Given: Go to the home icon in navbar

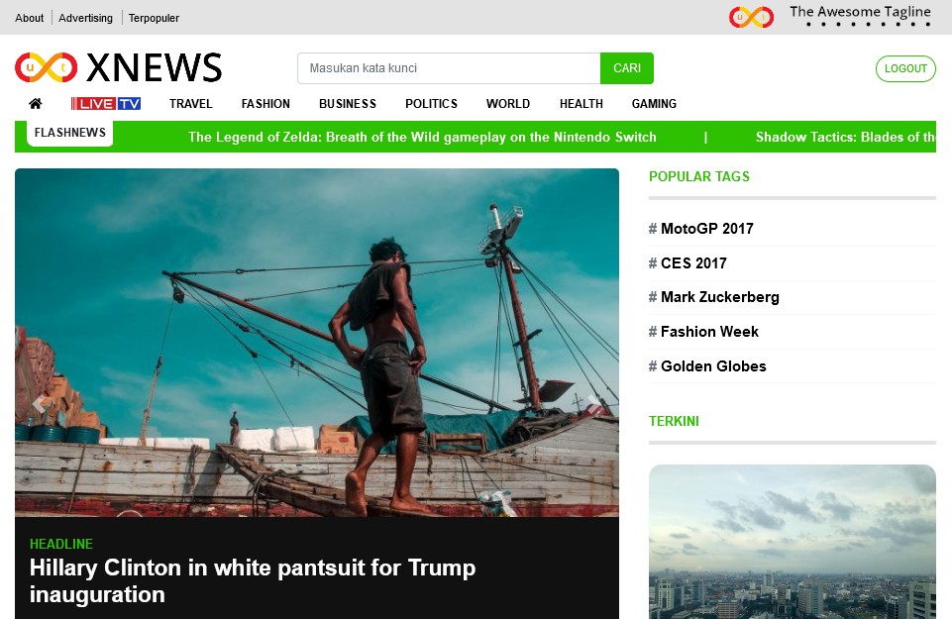Looking at the screenshot, I should [36, 104].
